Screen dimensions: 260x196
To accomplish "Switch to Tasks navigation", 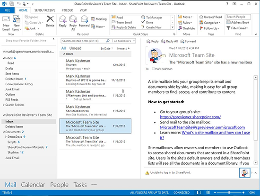I will 80,185.
